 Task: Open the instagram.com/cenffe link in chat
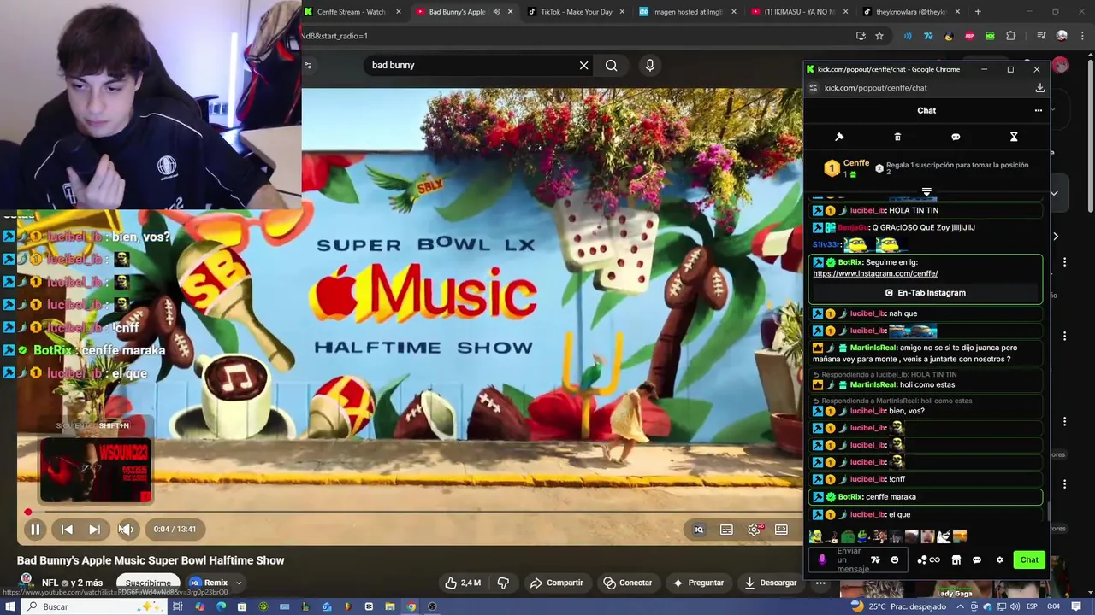coord(875,273)
